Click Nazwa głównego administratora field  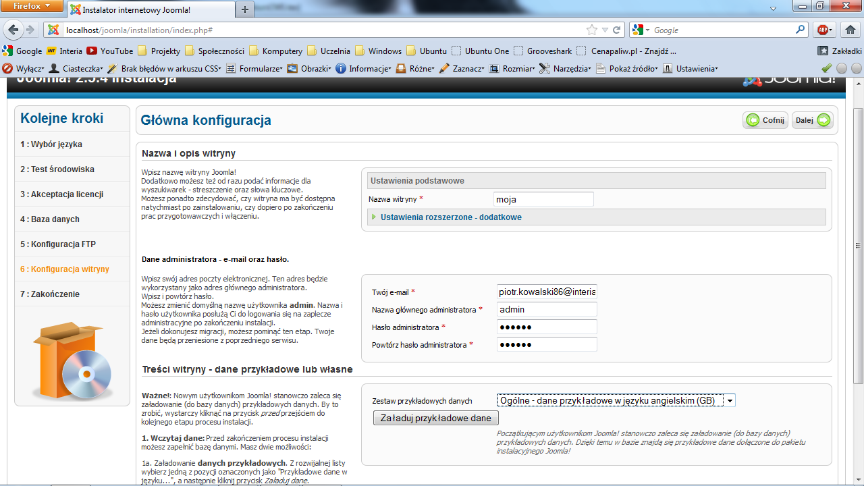pyautogui.click(x=547, y=309)
